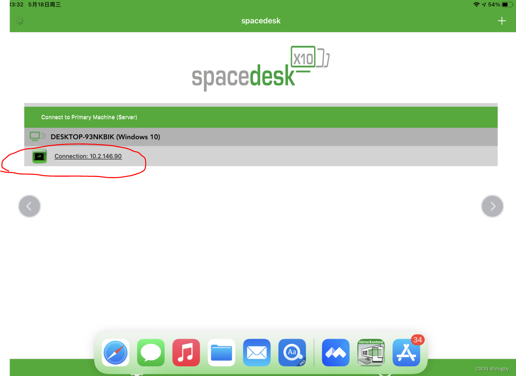This screenshot has height=376, width=516.
Task: Tap the right arrow navigation button
Action: tap(492, 206)
